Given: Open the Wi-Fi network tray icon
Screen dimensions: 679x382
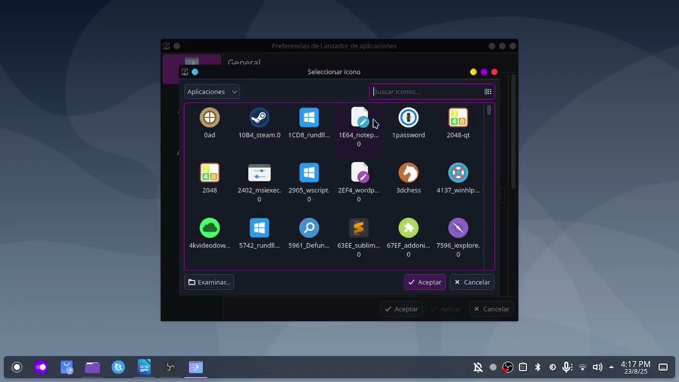Looking at the screenshot, I should click(x=582, y=367).
